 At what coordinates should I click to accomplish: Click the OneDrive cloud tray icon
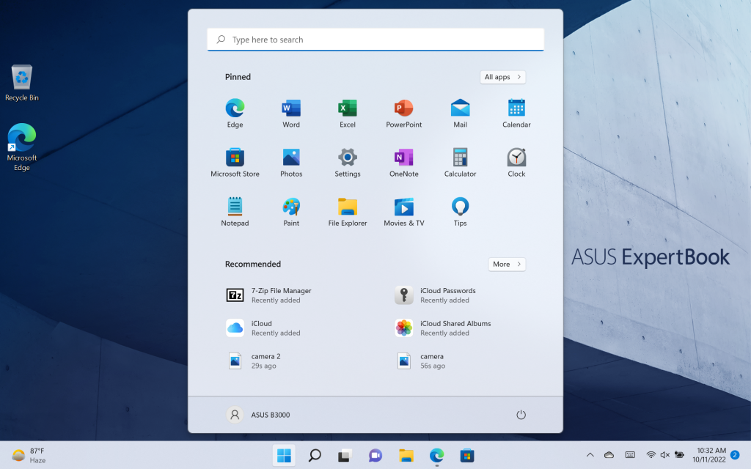609,455
